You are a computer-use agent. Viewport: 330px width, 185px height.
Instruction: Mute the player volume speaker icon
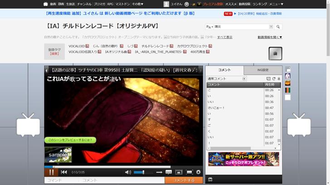coord(128,172)
